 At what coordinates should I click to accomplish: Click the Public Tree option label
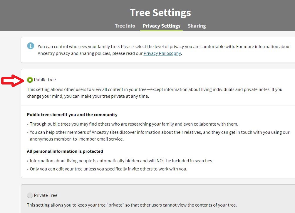[45, 80]
